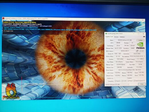
Task: Click the Memory Type value 'GDDR5'
Action: pyautogui.click(x=121, y=65)
